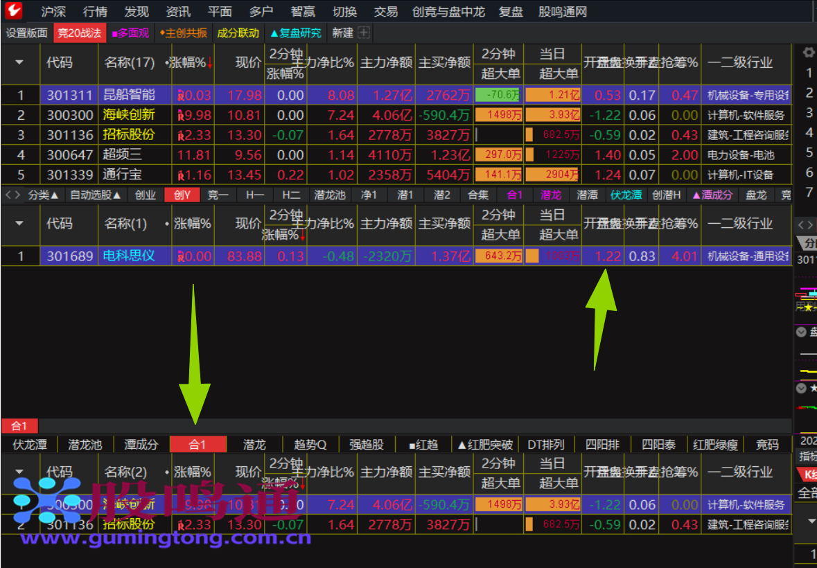Viewport: 817px width, 568px height.
Task: Open the triangle menu in the 名称(1) table header
Action: coord(20,224)
